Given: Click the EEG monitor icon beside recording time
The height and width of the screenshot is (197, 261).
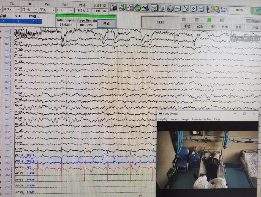Looking at the screenshot, I should point(113,8).
